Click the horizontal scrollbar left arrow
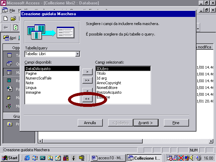 point(40,141)
